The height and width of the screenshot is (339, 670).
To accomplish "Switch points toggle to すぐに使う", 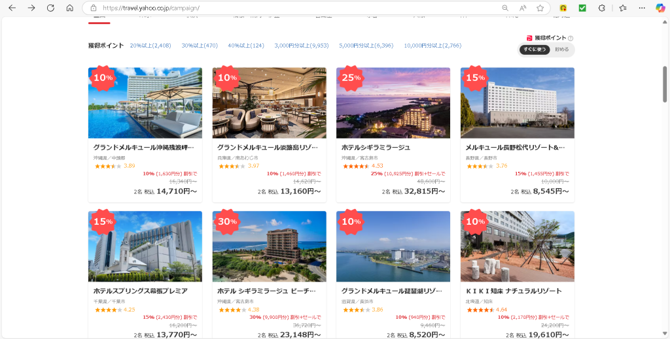I will (535, 50).
